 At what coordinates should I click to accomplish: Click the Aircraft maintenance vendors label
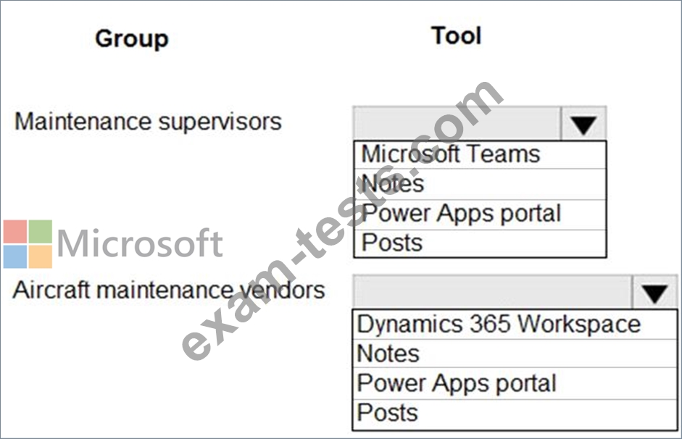(x=169, y=290)
